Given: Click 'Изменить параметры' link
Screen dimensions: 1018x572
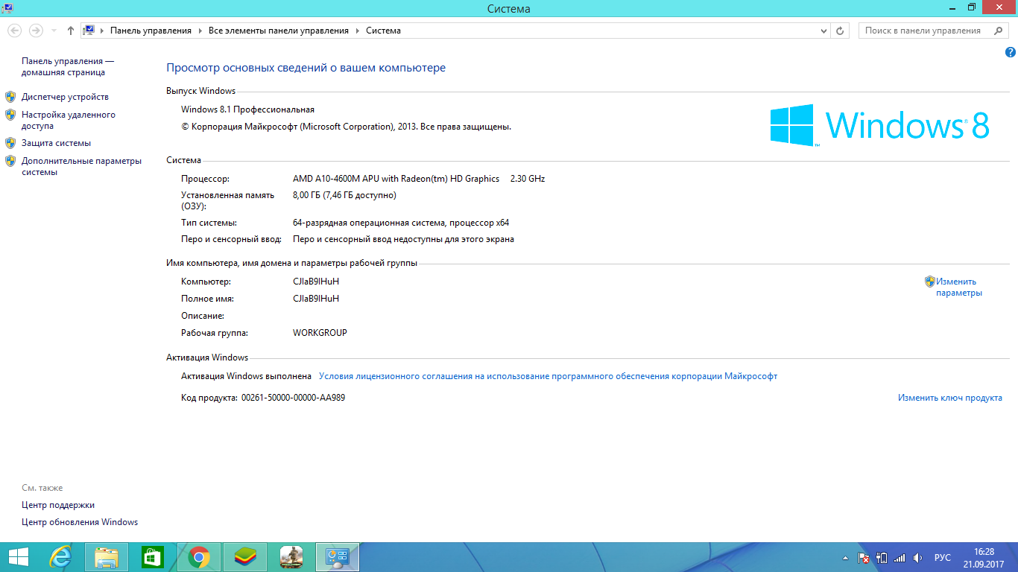Looking at the screenshot, I should [959, 287].
